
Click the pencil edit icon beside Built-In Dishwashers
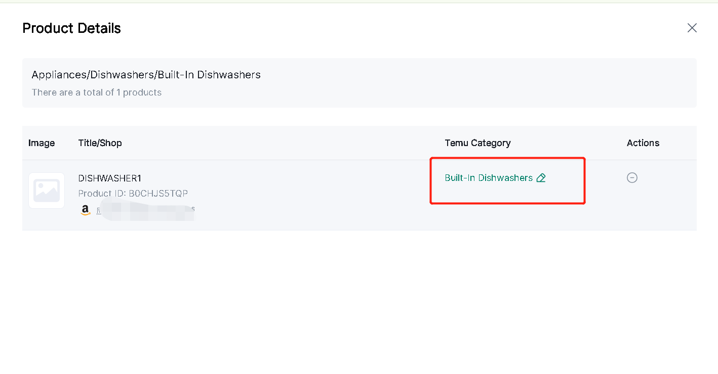pos(541,178)
